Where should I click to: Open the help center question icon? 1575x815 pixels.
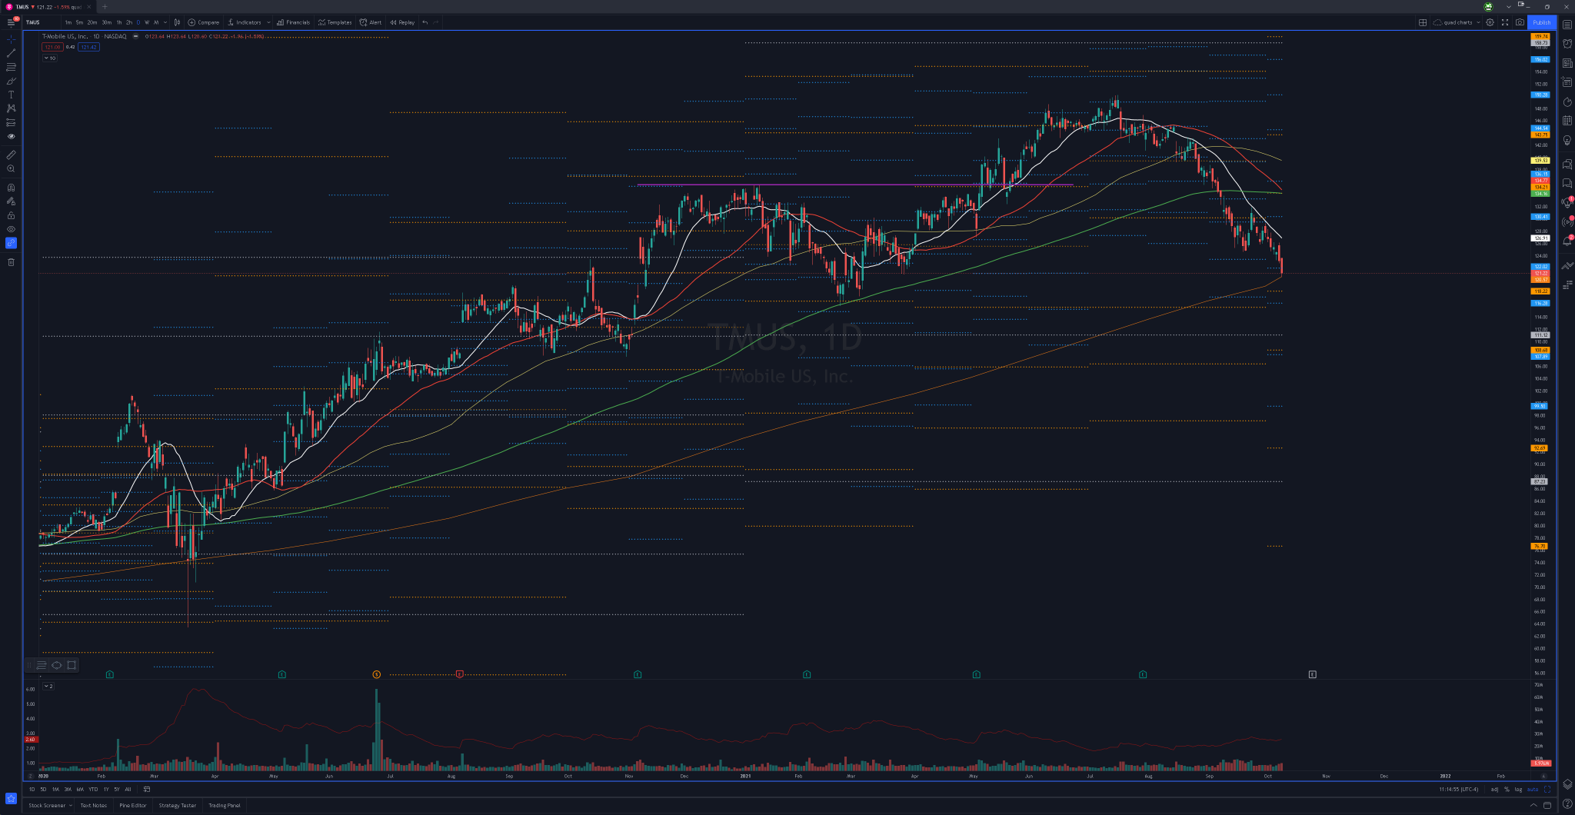1567,803
